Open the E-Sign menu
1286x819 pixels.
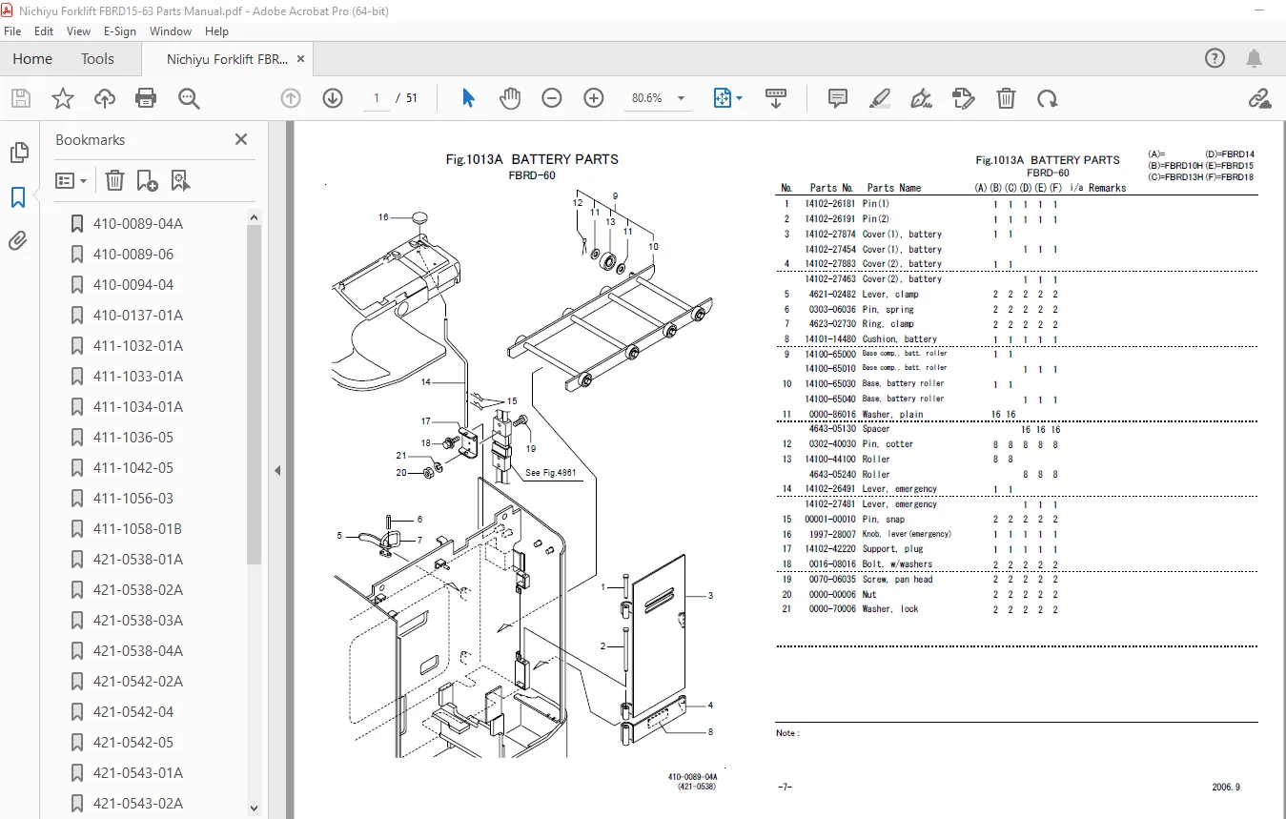(x=120, y=31)
